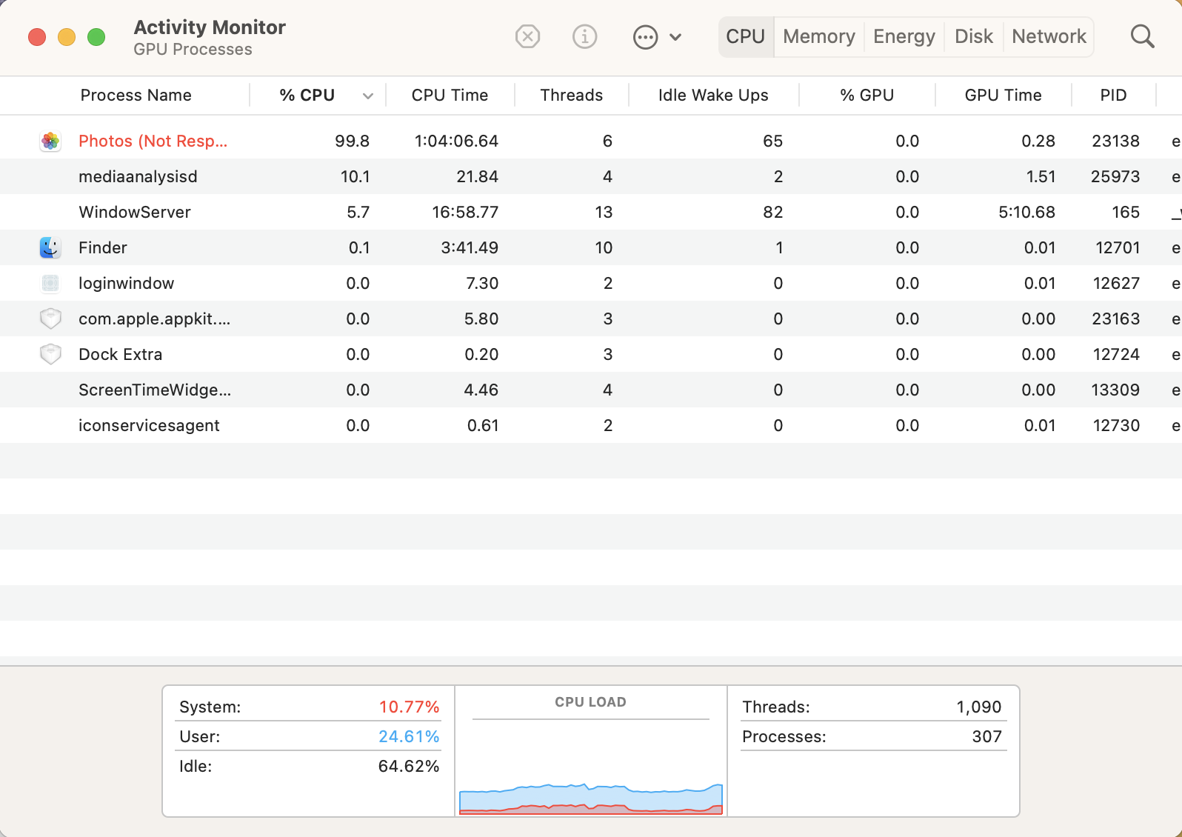Sort by the % CPU column header
This screenshot has height=837, width=1182.
(x=307, y=95)
